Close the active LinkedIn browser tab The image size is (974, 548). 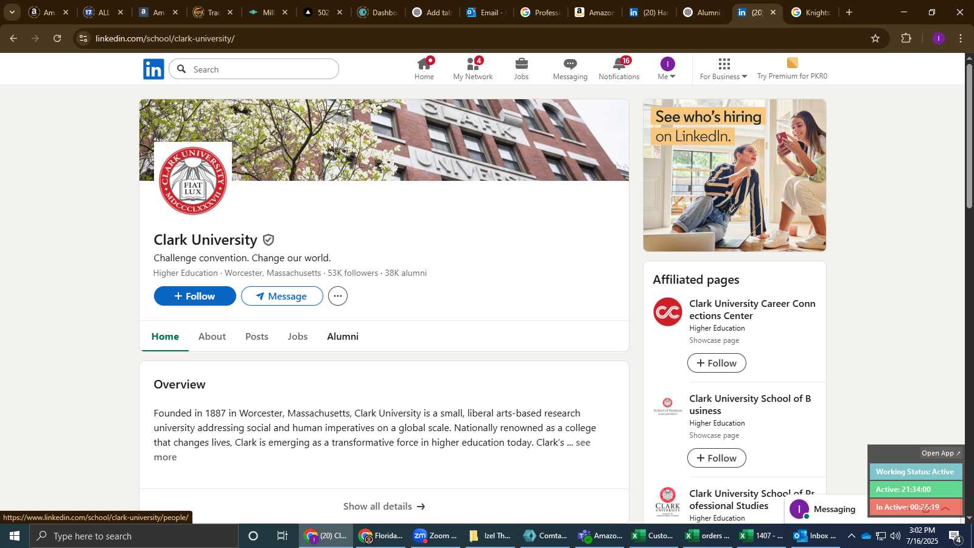[x=773, y=12]
